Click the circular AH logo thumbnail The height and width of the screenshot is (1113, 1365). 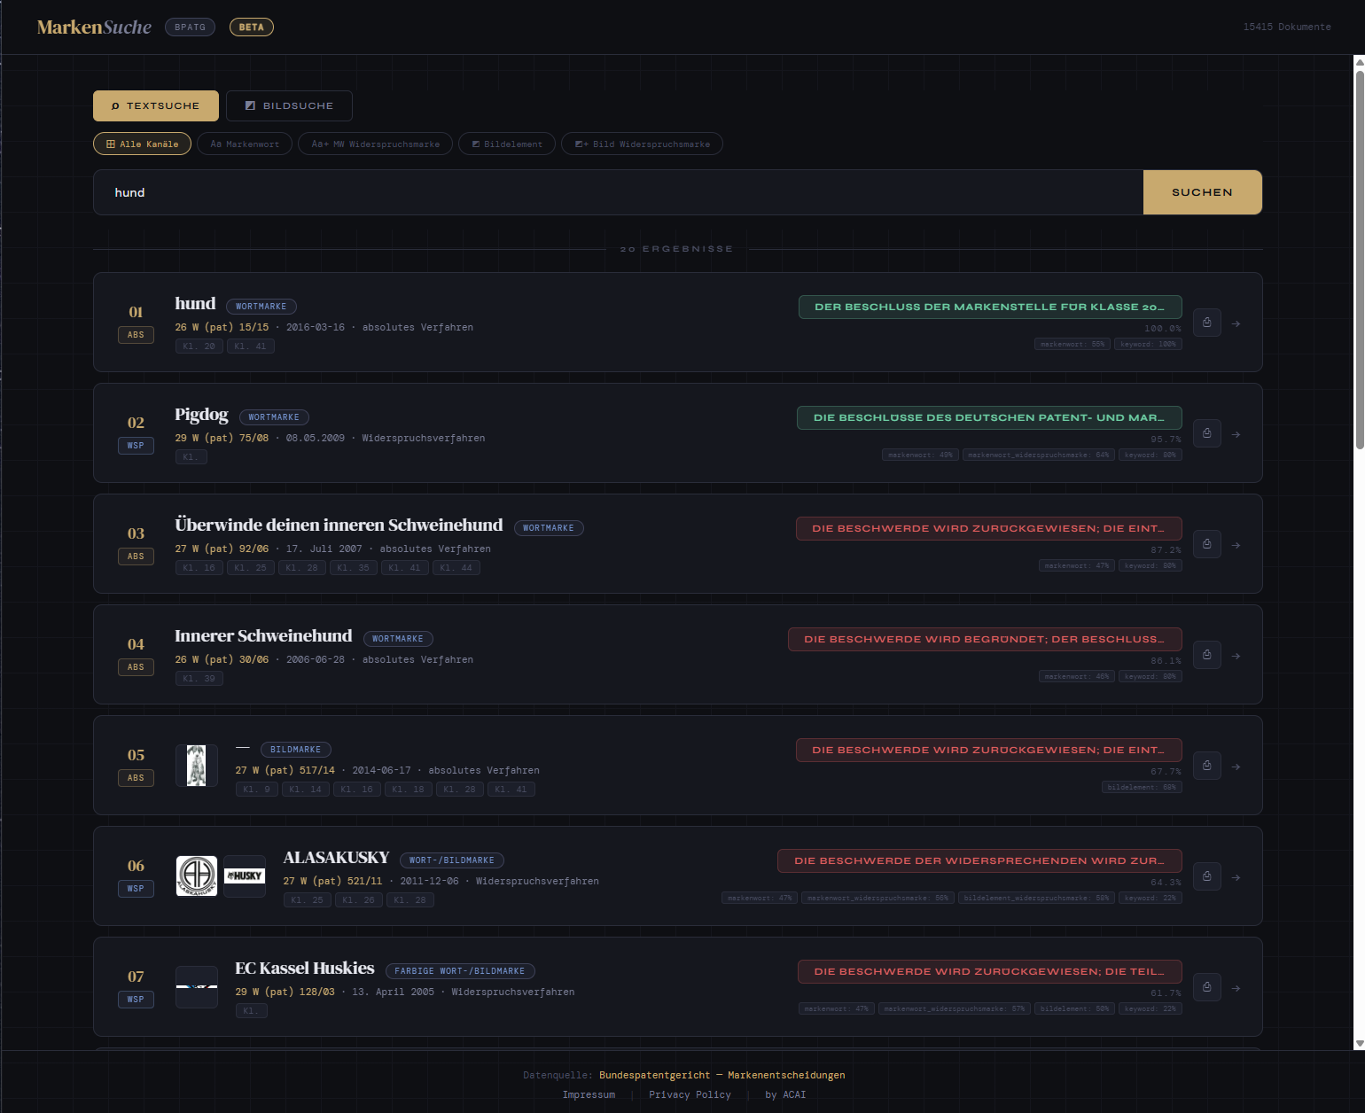click(197, 876)
